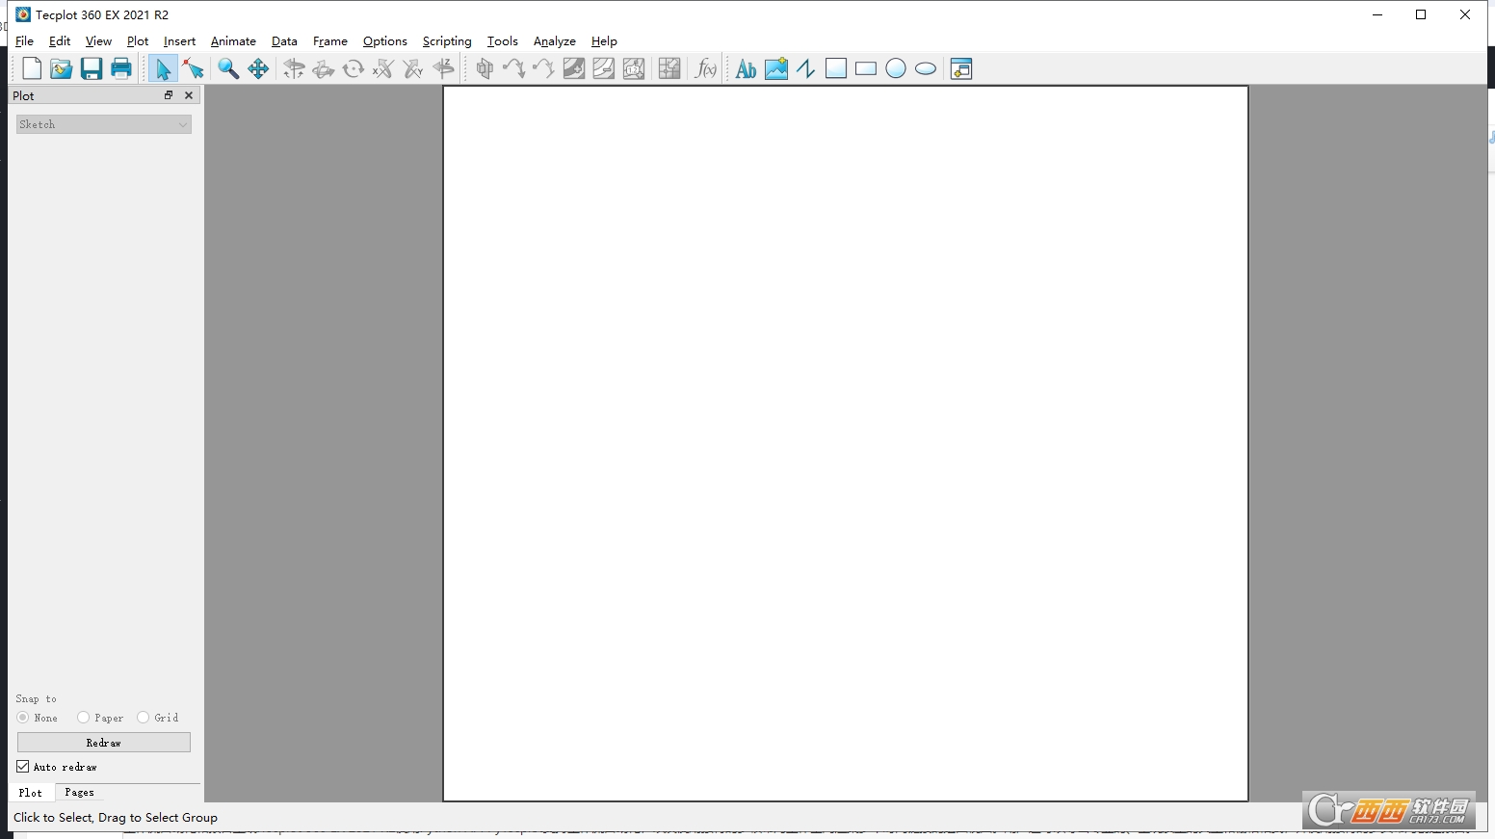The width and height of the screenshot is (1495, 839).
Task: Switch to the Pages tab
Action: point(79,792)
